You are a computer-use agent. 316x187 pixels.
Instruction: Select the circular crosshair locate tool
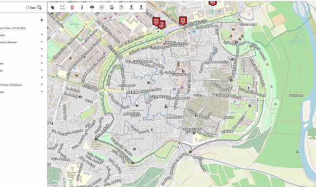(102, 7)
